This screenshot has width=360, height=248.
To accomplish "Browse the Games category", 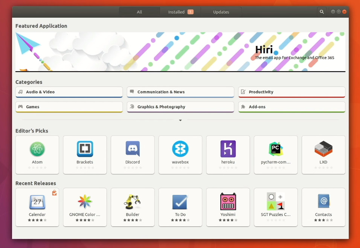I will click(69, 107).
